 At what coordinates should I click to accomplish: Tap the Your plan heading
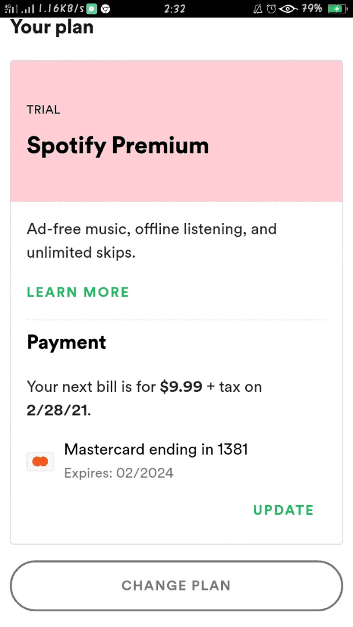52,27
